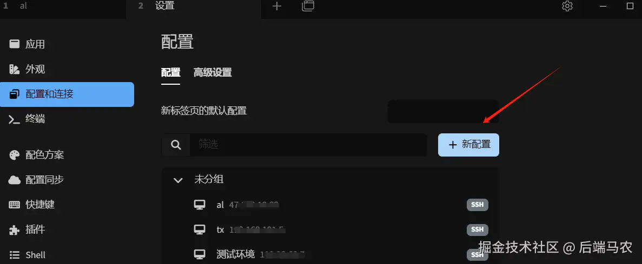Open the settings gear icon in title bar
Viewport: 642px width, 264px height.
pos(567,6)
